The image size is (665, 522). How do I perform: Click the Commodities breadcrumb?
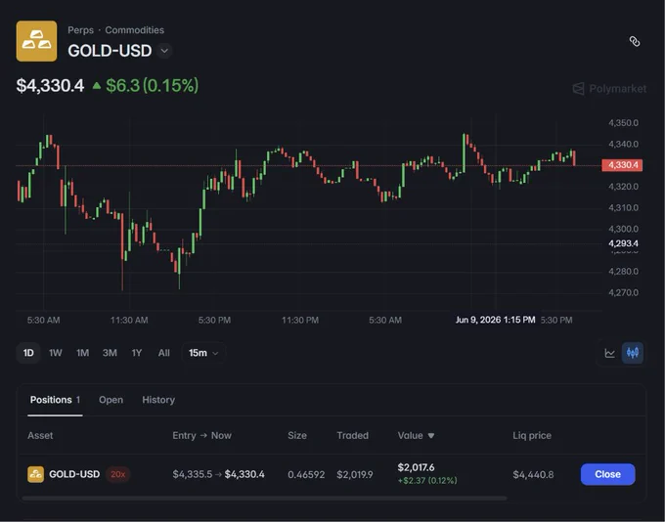[x=134, y=30]
